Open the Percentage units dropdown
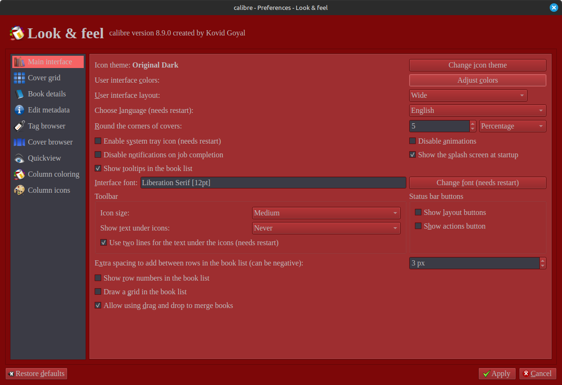This screenshot has width=562, height=385. (512, 126)
